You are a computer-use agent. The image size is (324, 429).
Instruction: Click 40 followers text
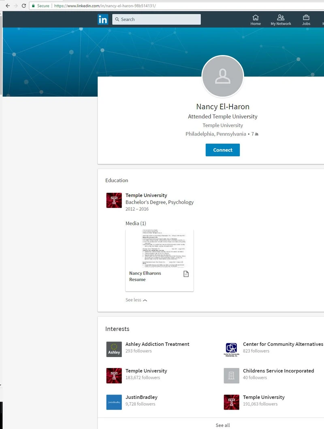click(255, 378)
